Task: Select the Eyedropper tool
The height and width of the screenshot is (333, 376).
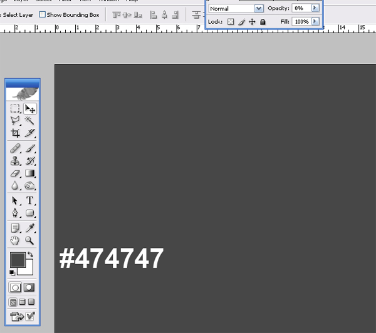Action: point(30,228)
